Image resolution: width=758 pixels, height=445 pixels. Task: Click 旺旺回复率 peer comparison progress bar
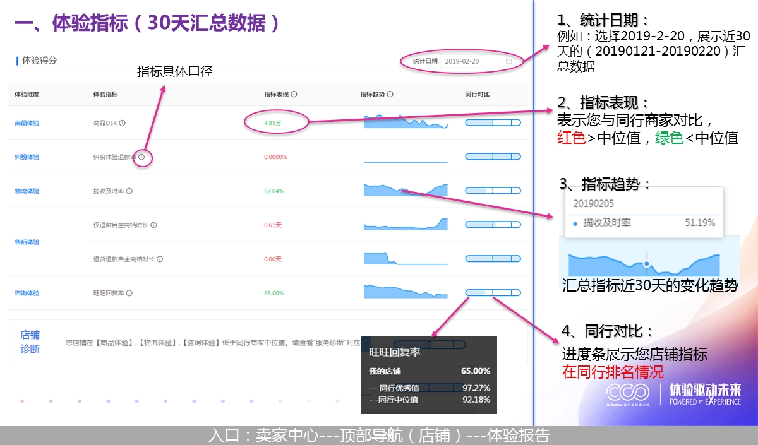point(493,293)
